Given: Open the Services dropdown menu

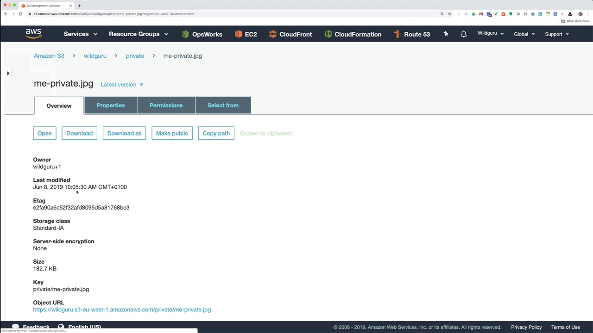Looking at the screenshot, I should click(81, 34).
